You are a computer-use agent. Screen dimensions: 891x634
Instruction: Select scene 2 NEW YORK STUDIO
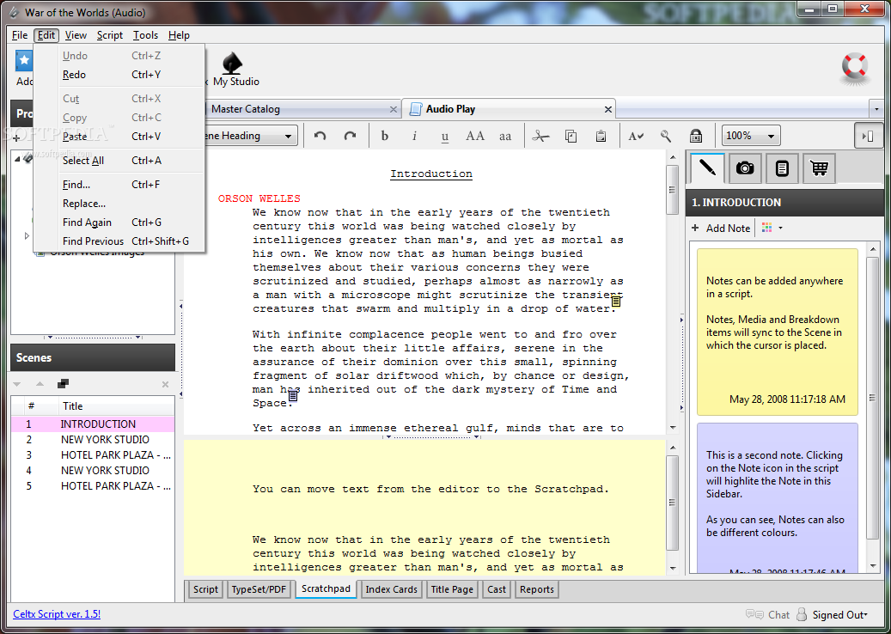pos(93,440)
